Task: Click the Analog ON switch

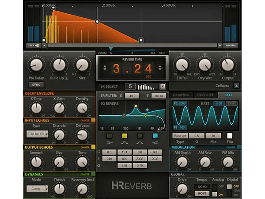Action: (215, 194)
